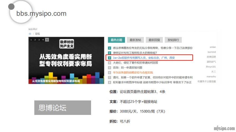Switch to the 发帖排行 tab
This screenshot has width=236, height=132.
173,40
